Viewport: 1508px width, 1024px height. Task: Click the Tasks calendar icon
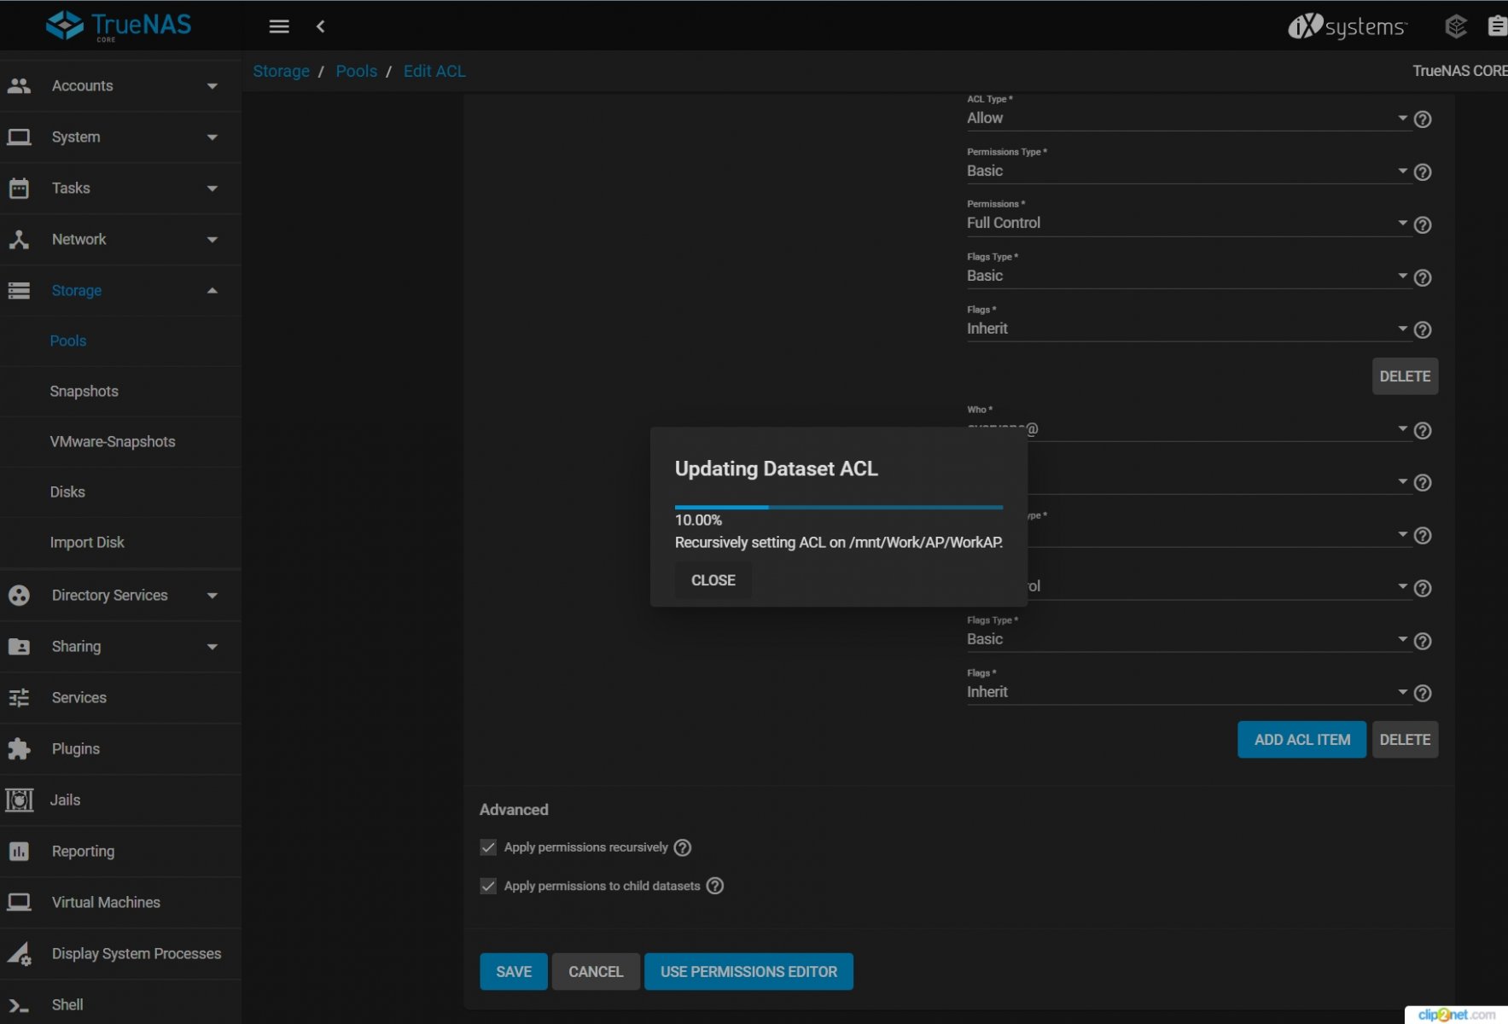[19, 188]
